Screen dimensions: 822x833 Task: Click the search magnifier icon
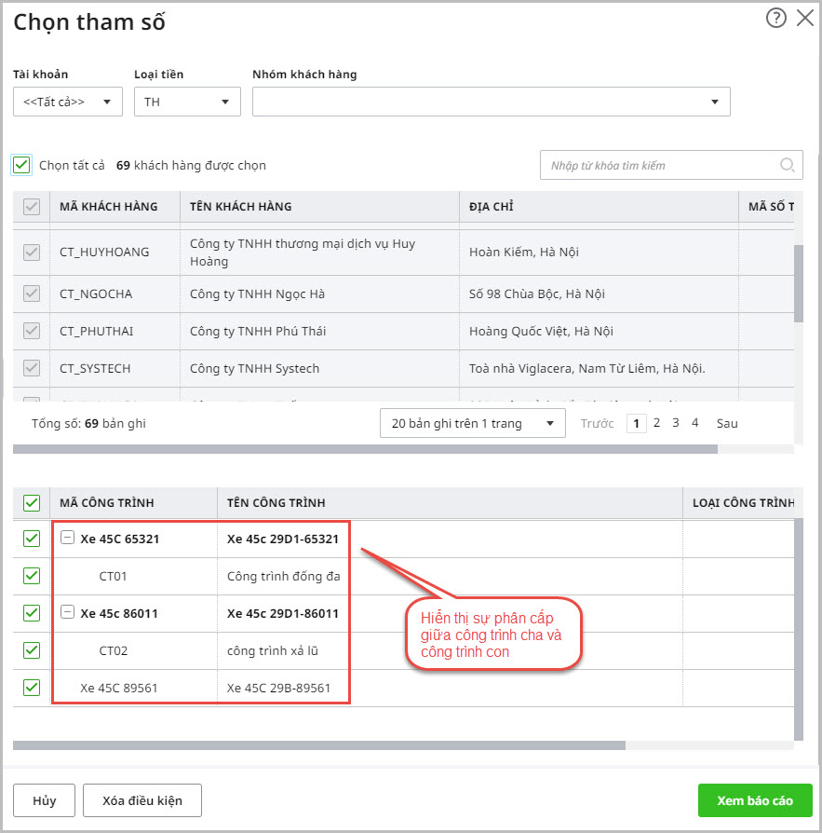pos(788,166)
